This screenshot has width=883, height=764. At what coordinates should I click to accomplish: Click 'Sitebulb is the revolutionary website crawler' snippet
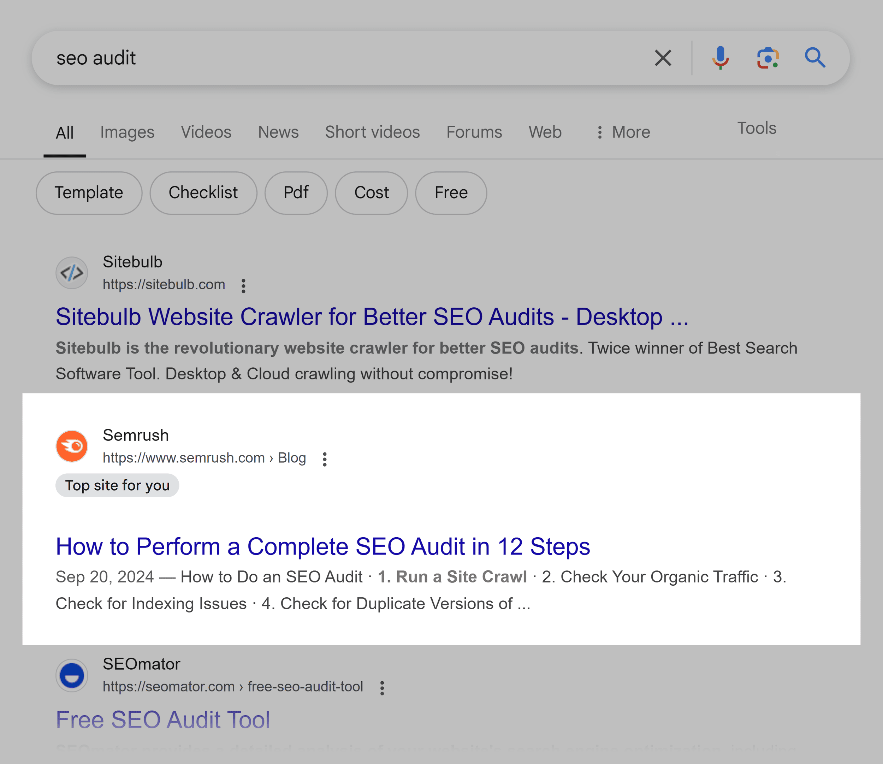[x=317, y=348]
